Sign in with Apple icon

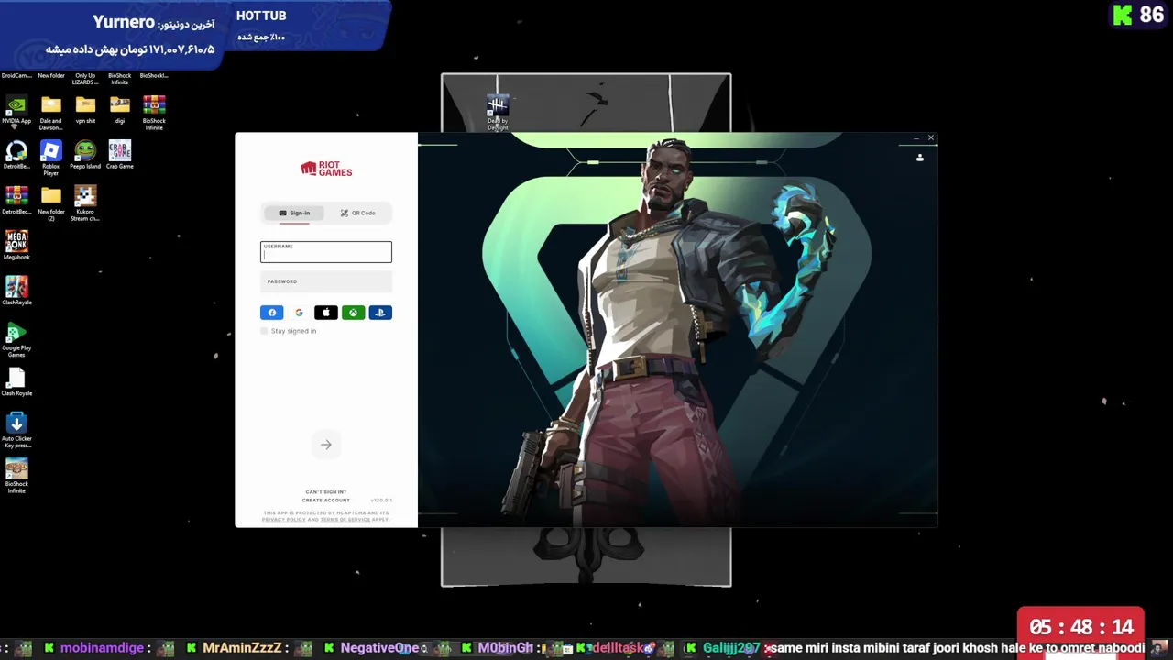[325, 313]
